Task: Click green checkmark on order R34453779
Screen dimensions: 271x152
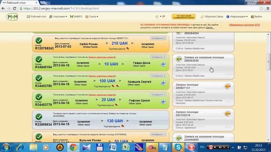Action: point(39,97)
